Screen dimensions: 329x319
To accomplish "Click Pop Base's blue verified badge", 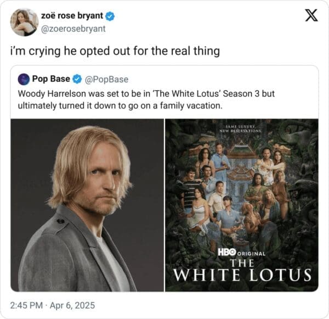I will tap(77, 79).
